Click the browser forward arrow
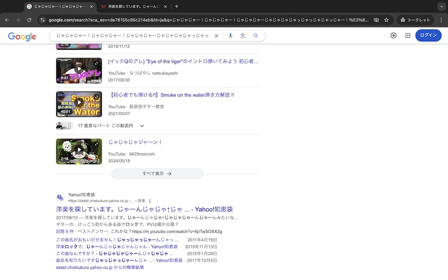The height and width of the screenshot is (280, 448). click(18, 20)
